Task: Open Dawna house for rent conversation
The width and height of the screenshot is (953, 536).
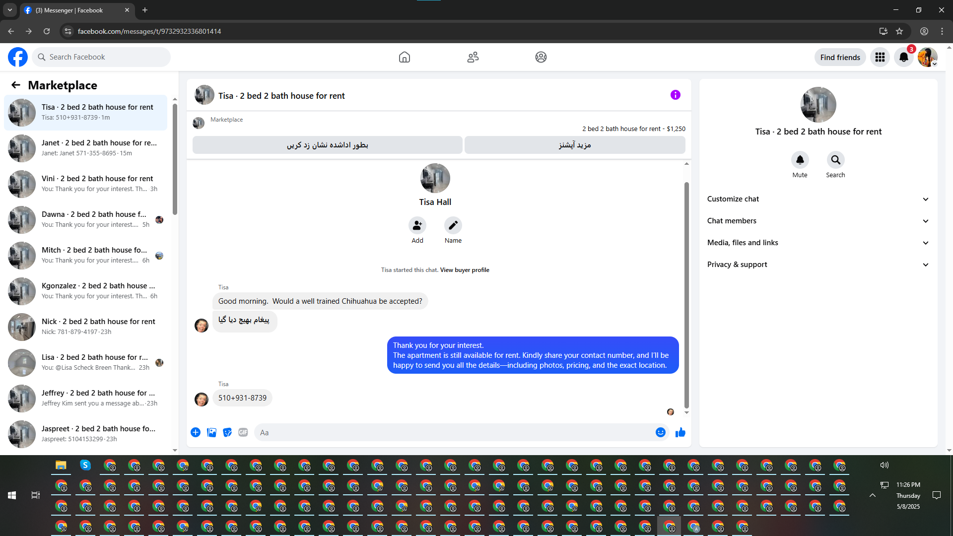Action: [86, 219]
